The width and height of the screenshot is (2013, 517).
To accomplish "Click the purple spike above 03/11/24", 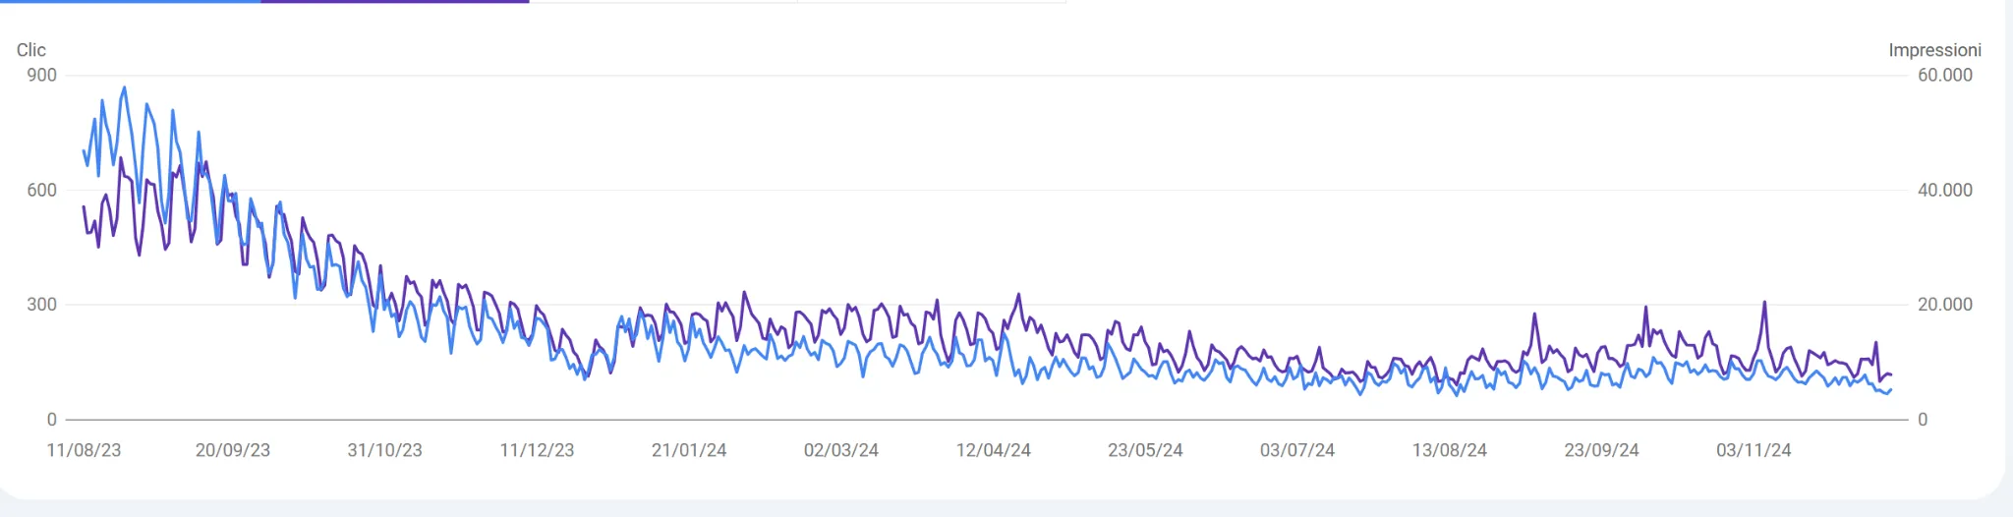I will (1764, 303).
